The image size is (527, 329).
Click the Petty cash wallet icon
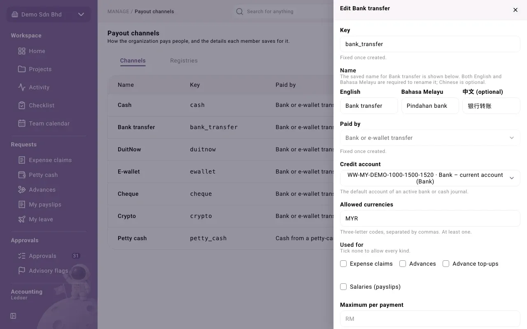22,175
